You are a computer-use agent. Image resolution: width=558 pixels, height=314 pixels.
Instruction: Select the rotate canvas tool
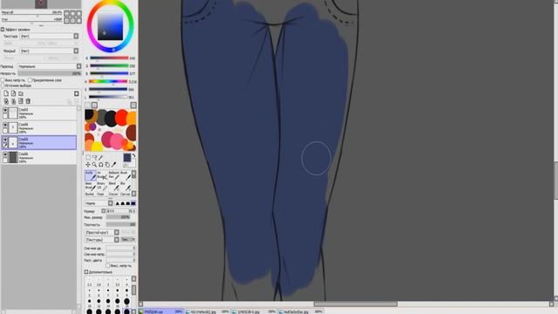(101, 165)
